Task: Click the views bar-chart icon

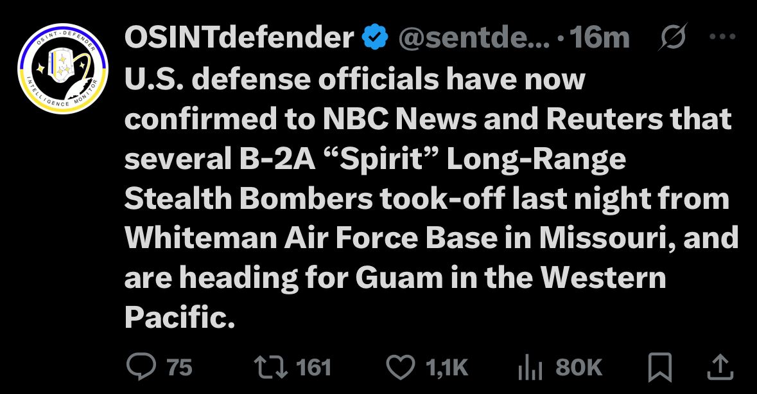Action: pyautogui.click(x=530, y=368)
